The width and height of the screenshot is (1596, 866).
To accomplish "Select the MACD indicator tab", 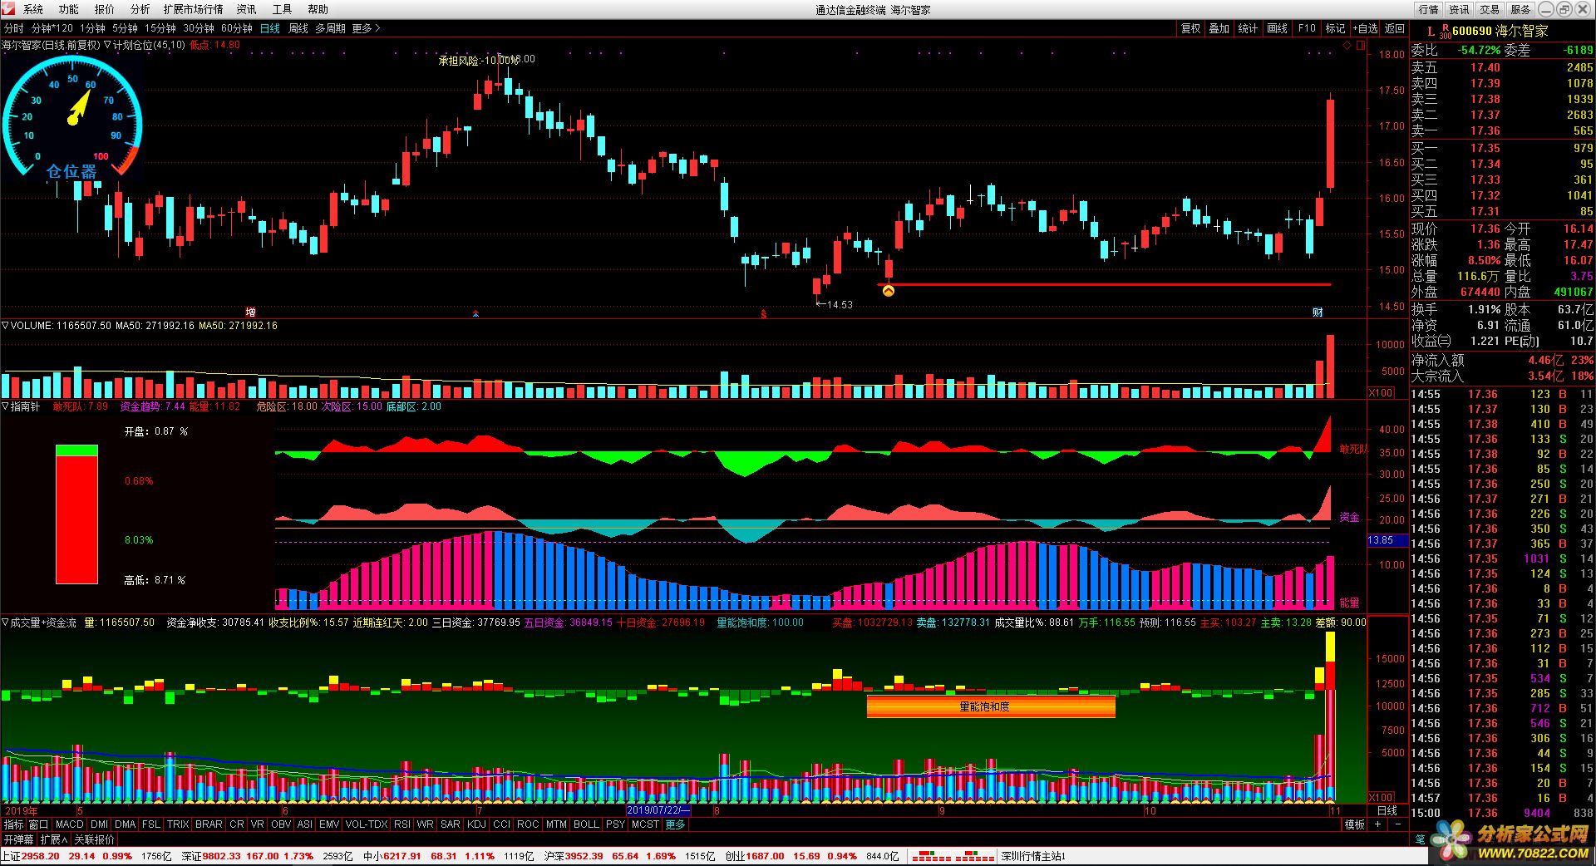I will pos(70,824).
